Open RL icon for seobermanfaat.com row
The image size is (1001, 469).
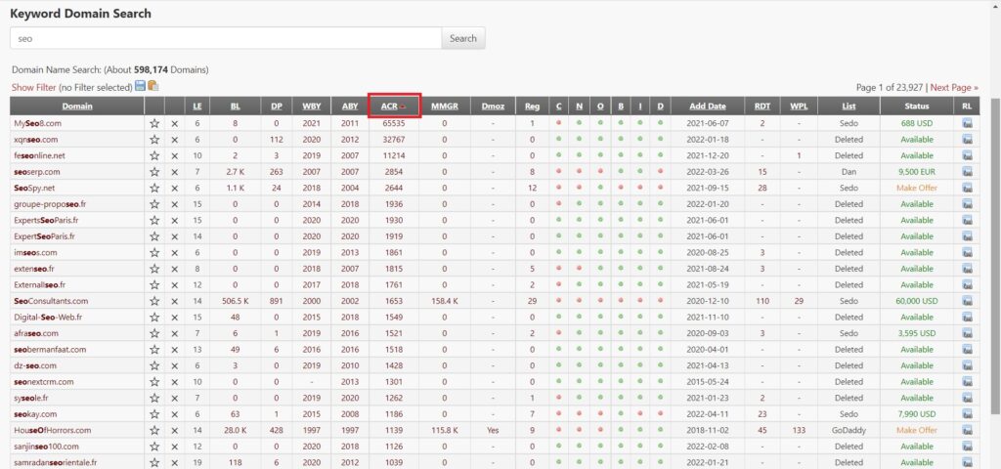(967, 350)
